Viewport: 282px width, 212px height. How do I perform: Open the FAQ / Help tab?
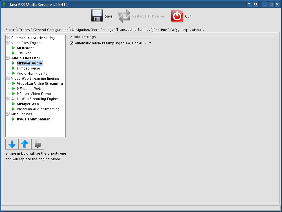coord(179,30)
